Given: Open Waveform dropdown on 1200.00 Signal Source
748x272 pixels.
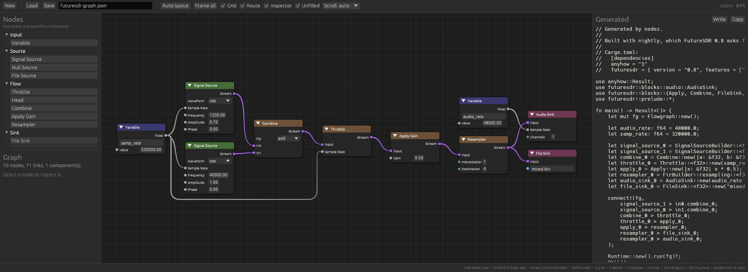Looking at the screenshot, I should pos(220,101).
